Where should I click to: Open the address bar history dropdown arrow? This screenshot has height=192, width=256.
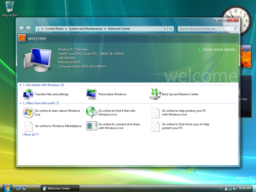[165, 29]
